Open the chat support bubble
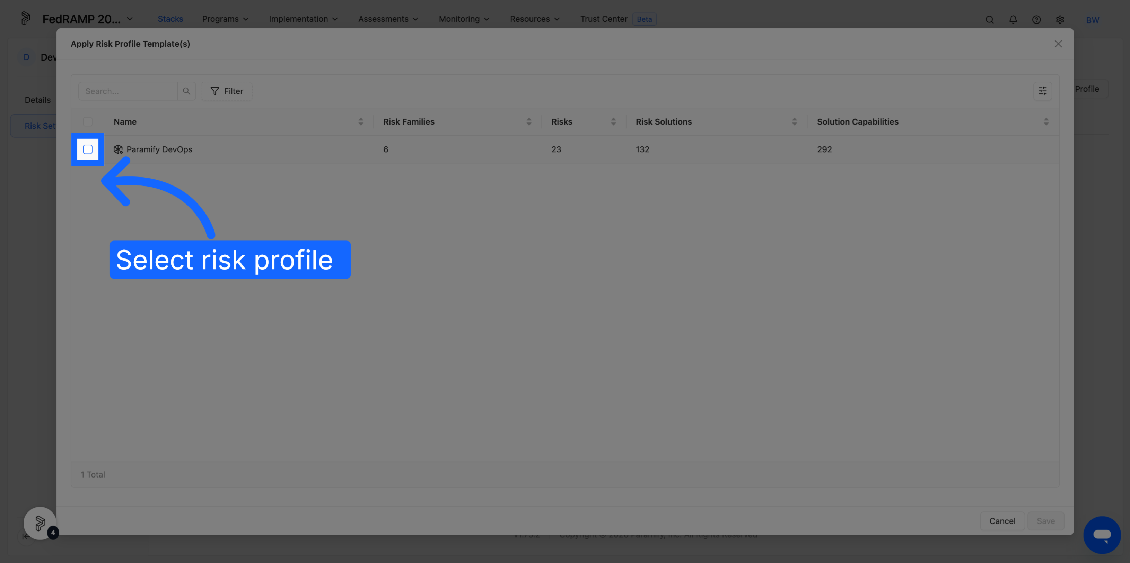Viewport: 1130px width, 563px height. point(1102,535)
